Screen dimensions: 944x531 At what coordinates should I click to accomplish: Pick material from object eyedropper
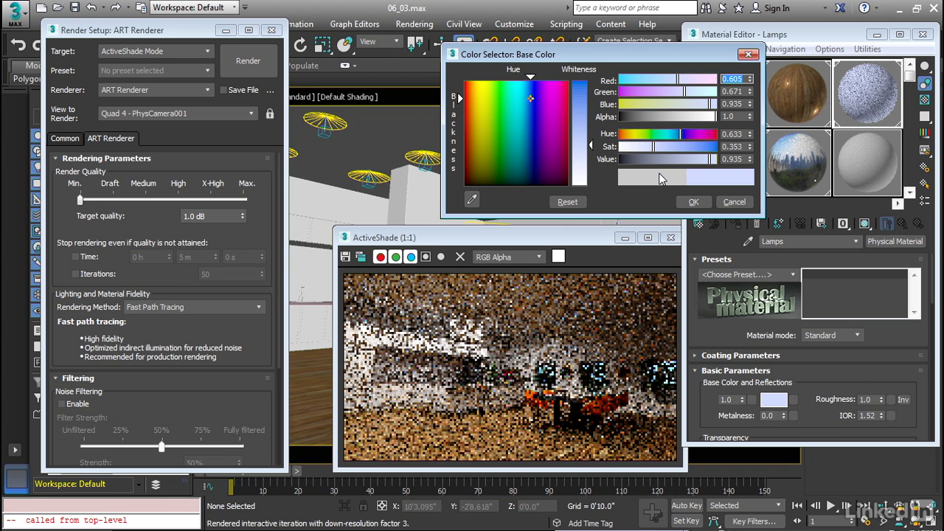[x=748, y=241]
